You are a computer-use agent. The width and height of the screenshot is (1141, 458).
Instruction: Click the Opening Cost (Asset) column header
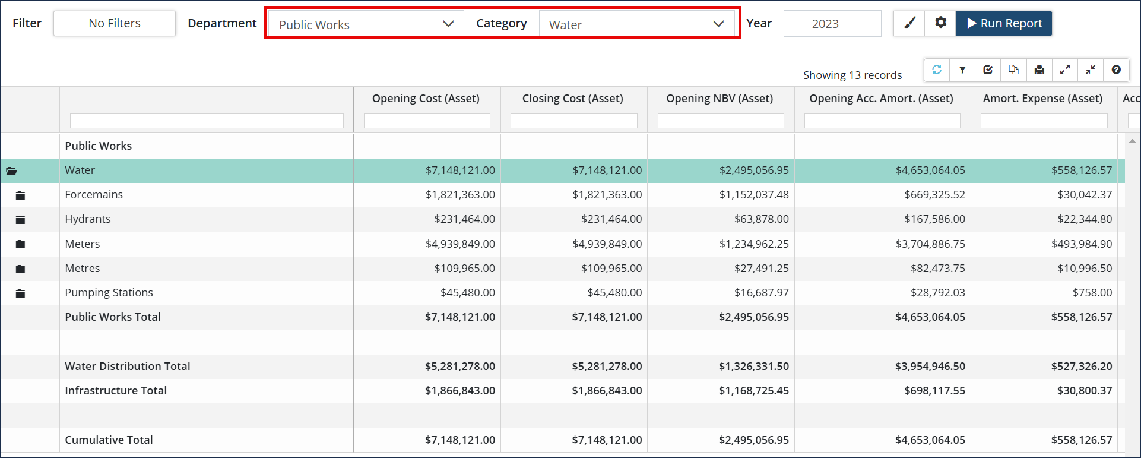click(x=426, y=99)
